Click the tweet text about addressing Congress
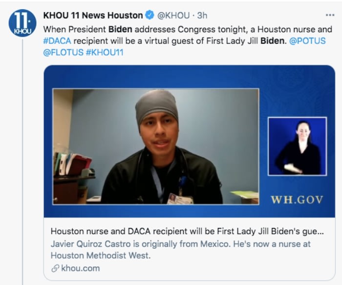 point(188,41)
